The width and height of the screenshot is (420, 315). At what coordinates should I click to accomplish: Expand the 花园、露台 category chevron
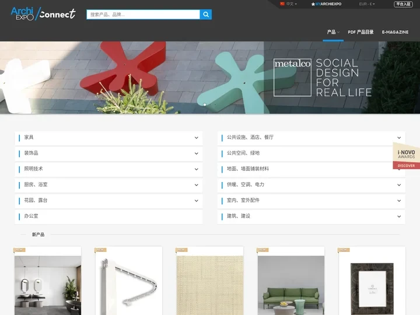[197, 201]
